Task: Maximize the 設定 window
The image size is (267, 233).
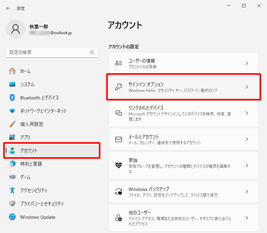Action: (244, 6)
